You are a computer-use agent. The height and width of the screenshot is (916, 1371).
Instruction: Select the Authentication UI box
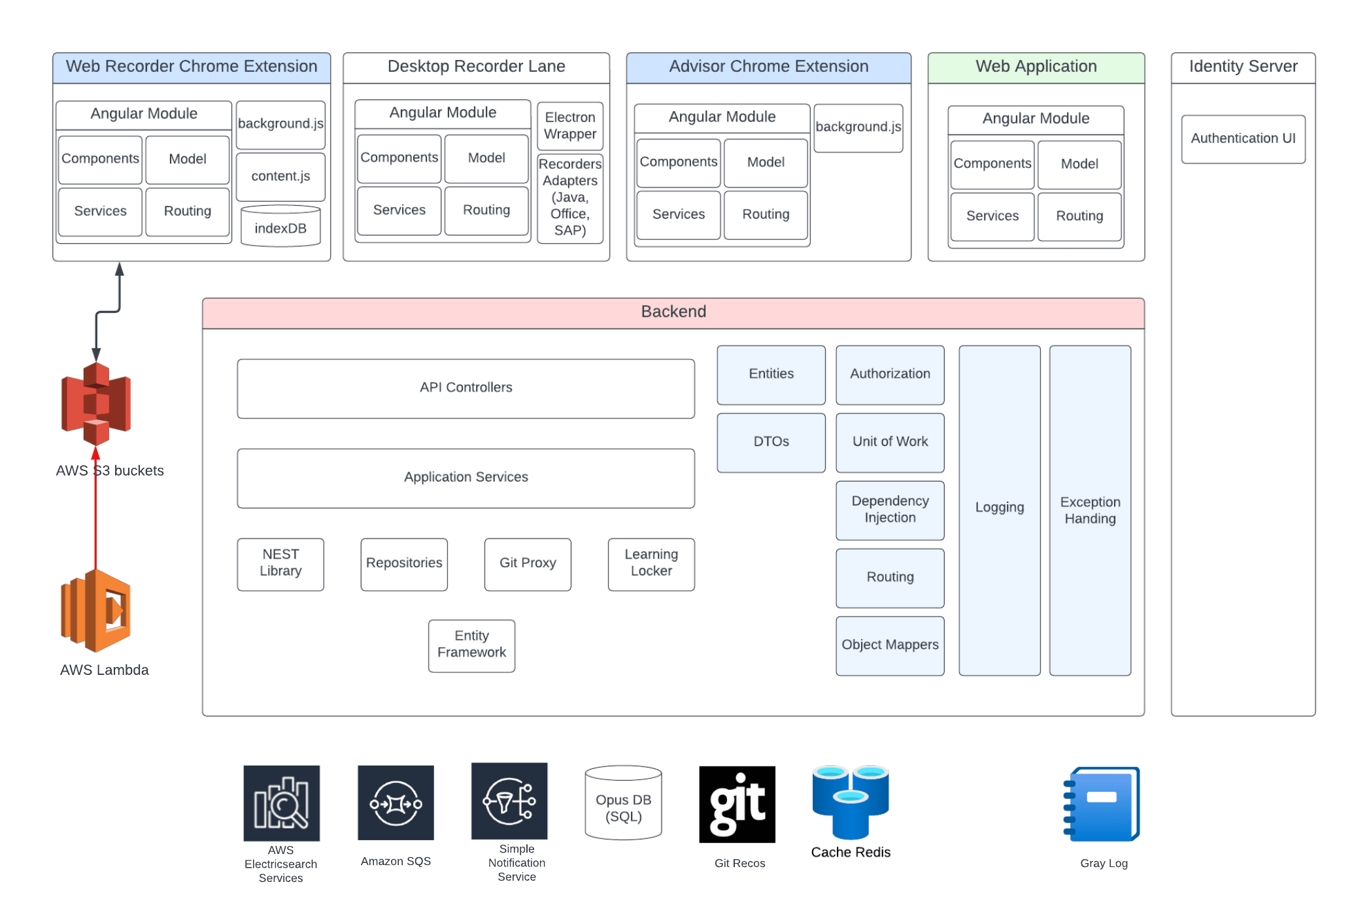[x=1242, y=139]
